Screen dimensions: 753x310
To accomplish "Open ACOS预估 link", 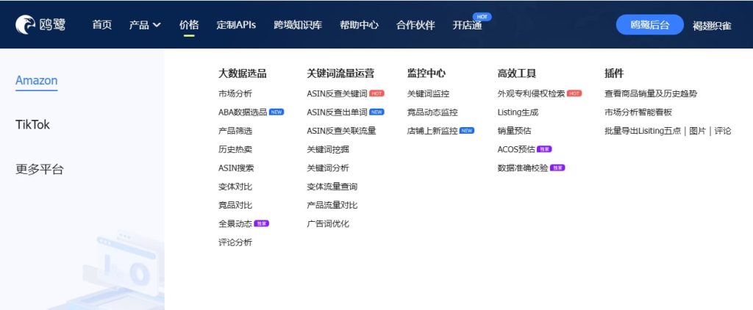I will point(515,149).
